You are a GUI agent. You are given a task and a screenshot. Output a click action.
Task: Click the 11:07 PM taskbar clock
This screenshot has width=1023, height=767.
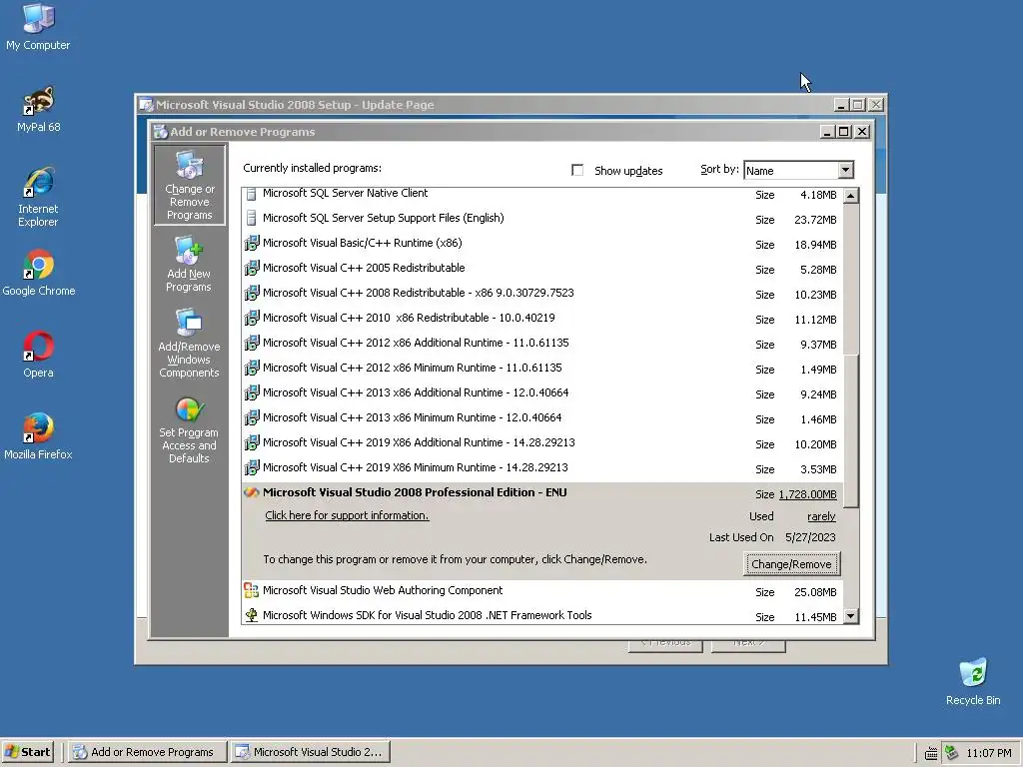[988, 753]
